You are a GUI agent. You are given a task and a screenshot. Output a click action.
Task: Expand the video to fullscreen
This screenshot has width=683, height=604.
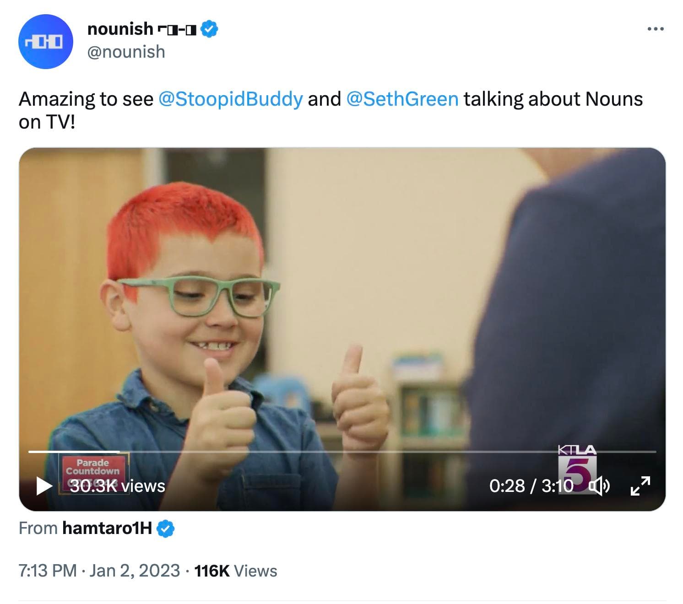pos(640,485)
